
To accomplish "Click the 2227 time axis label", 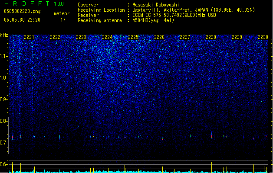I will coord(185,37).
